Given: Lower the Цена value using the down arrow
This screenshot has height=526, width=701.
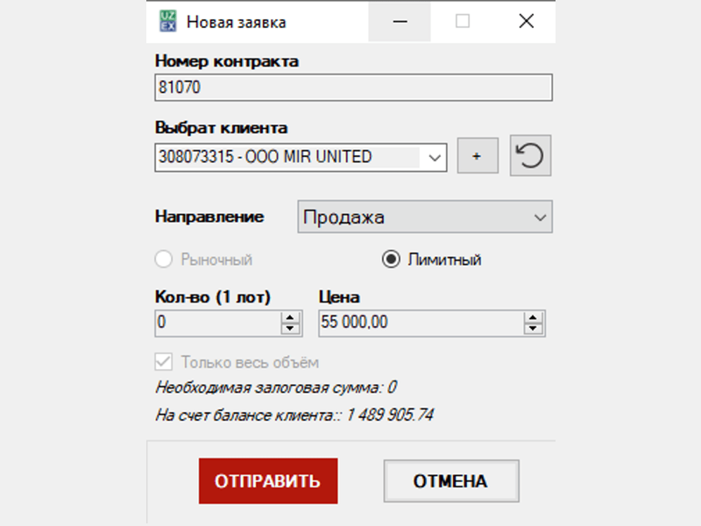Looking at the screenshot, I should point(533,329).
